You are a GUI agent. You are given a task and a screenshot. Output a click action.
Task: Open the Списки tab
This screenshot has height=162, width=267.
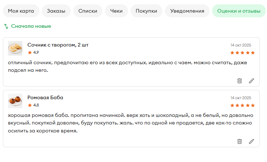88,11
